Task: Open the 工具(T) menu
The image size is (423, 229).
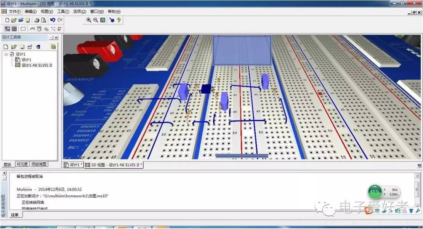Action: pos(63,11)
